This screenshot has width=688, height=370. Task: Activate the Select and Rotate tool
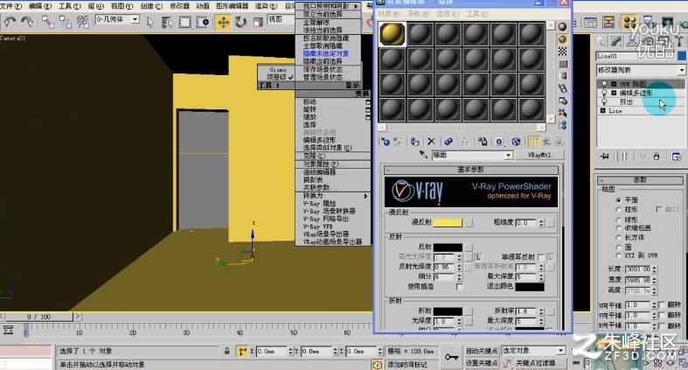(x=240, y=22)
